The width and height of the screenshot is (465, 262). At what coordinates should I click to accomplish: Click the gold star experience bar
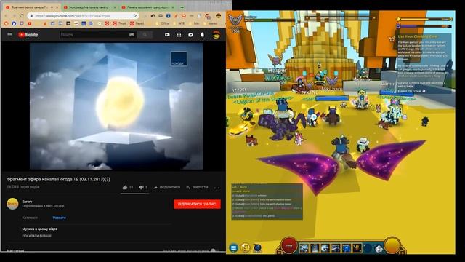coord(424,20)
